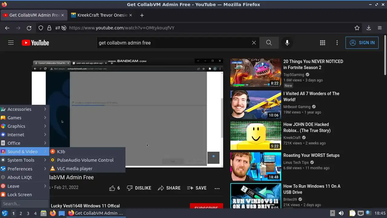Open Firefox application menu
The height and width of the screenshot is (218, 387).
tap(380, 28)
